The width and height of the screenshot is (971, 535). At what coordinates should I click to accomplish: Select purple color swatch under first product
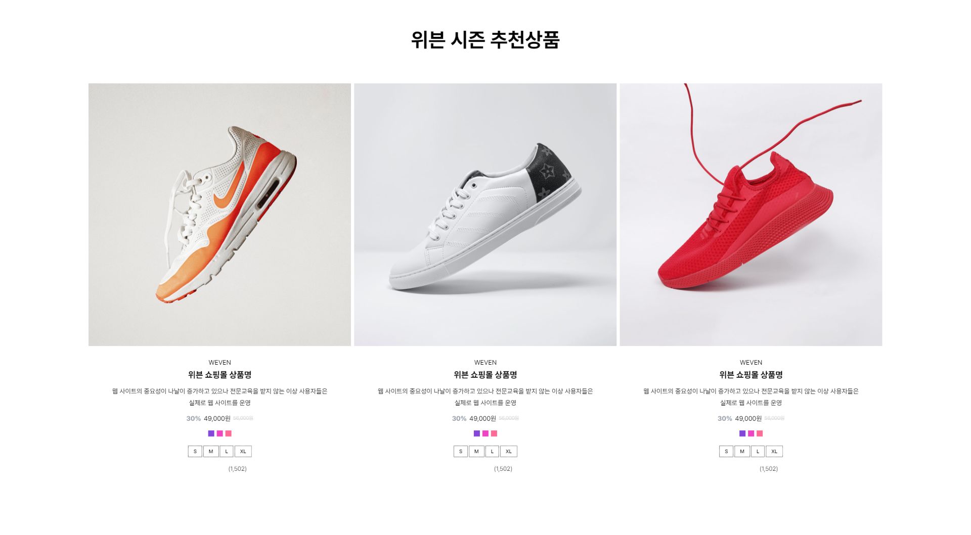(x=211, y=433)
